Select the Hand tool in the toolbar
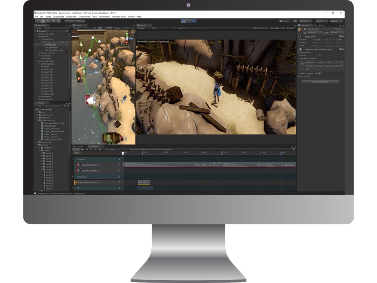Screen dimensions: 377x283 tap(38, 21)
